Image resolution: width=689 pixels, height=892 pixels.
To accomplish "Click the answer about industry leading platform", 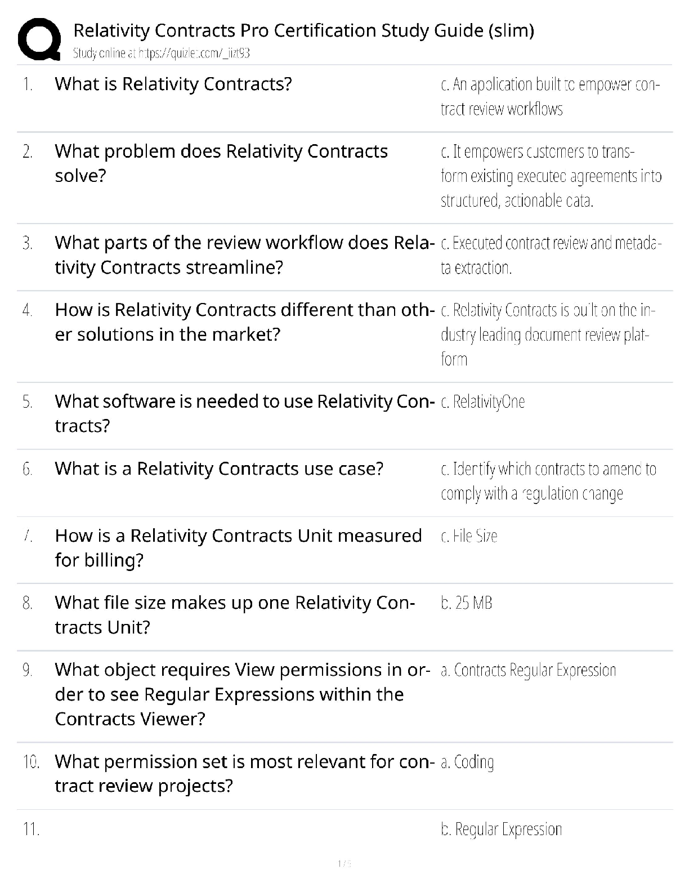I will point(548,334).
